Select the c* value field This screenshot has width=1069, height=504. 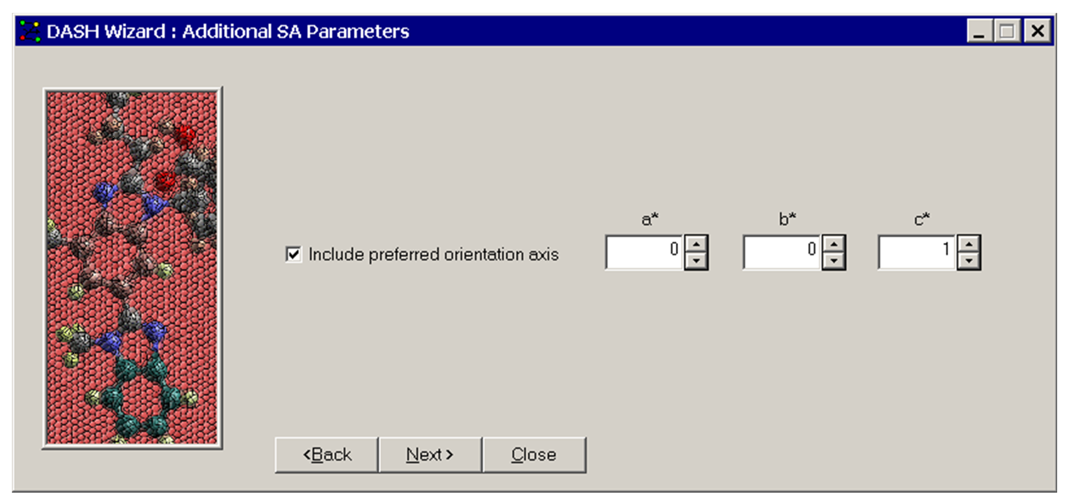click(916, 252)
